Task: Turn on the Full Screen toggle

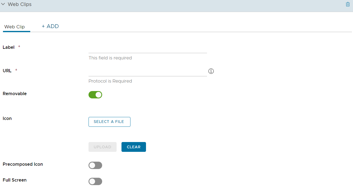Action: pos(95,181)
